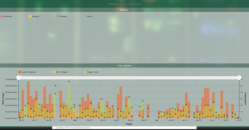Viewport: 249px width, 130px height.
Task: Click the 10 jam 00 menit label
Action: (x=11, y=79)
